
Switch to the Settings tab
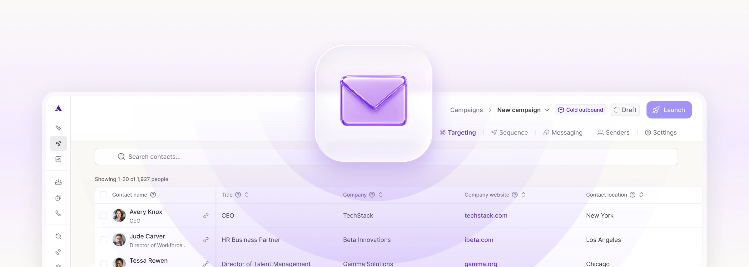[x=661, y=132]
